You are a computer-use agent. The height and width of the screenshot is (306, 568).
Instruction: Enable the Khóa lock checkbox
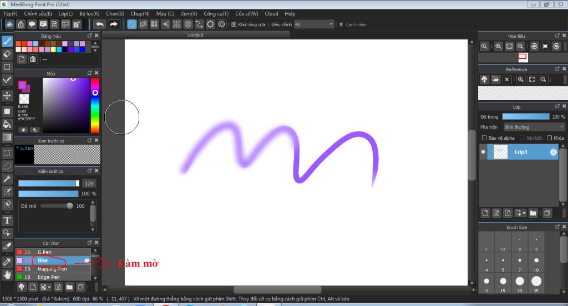pyautogui.click(x=550, y=137)
